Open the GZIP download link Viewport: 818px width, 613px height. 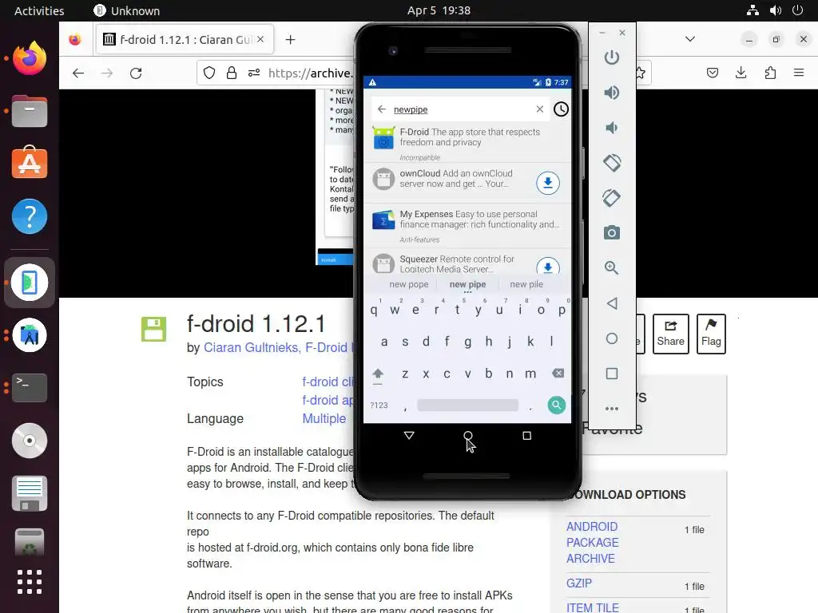tap(579, 583)
